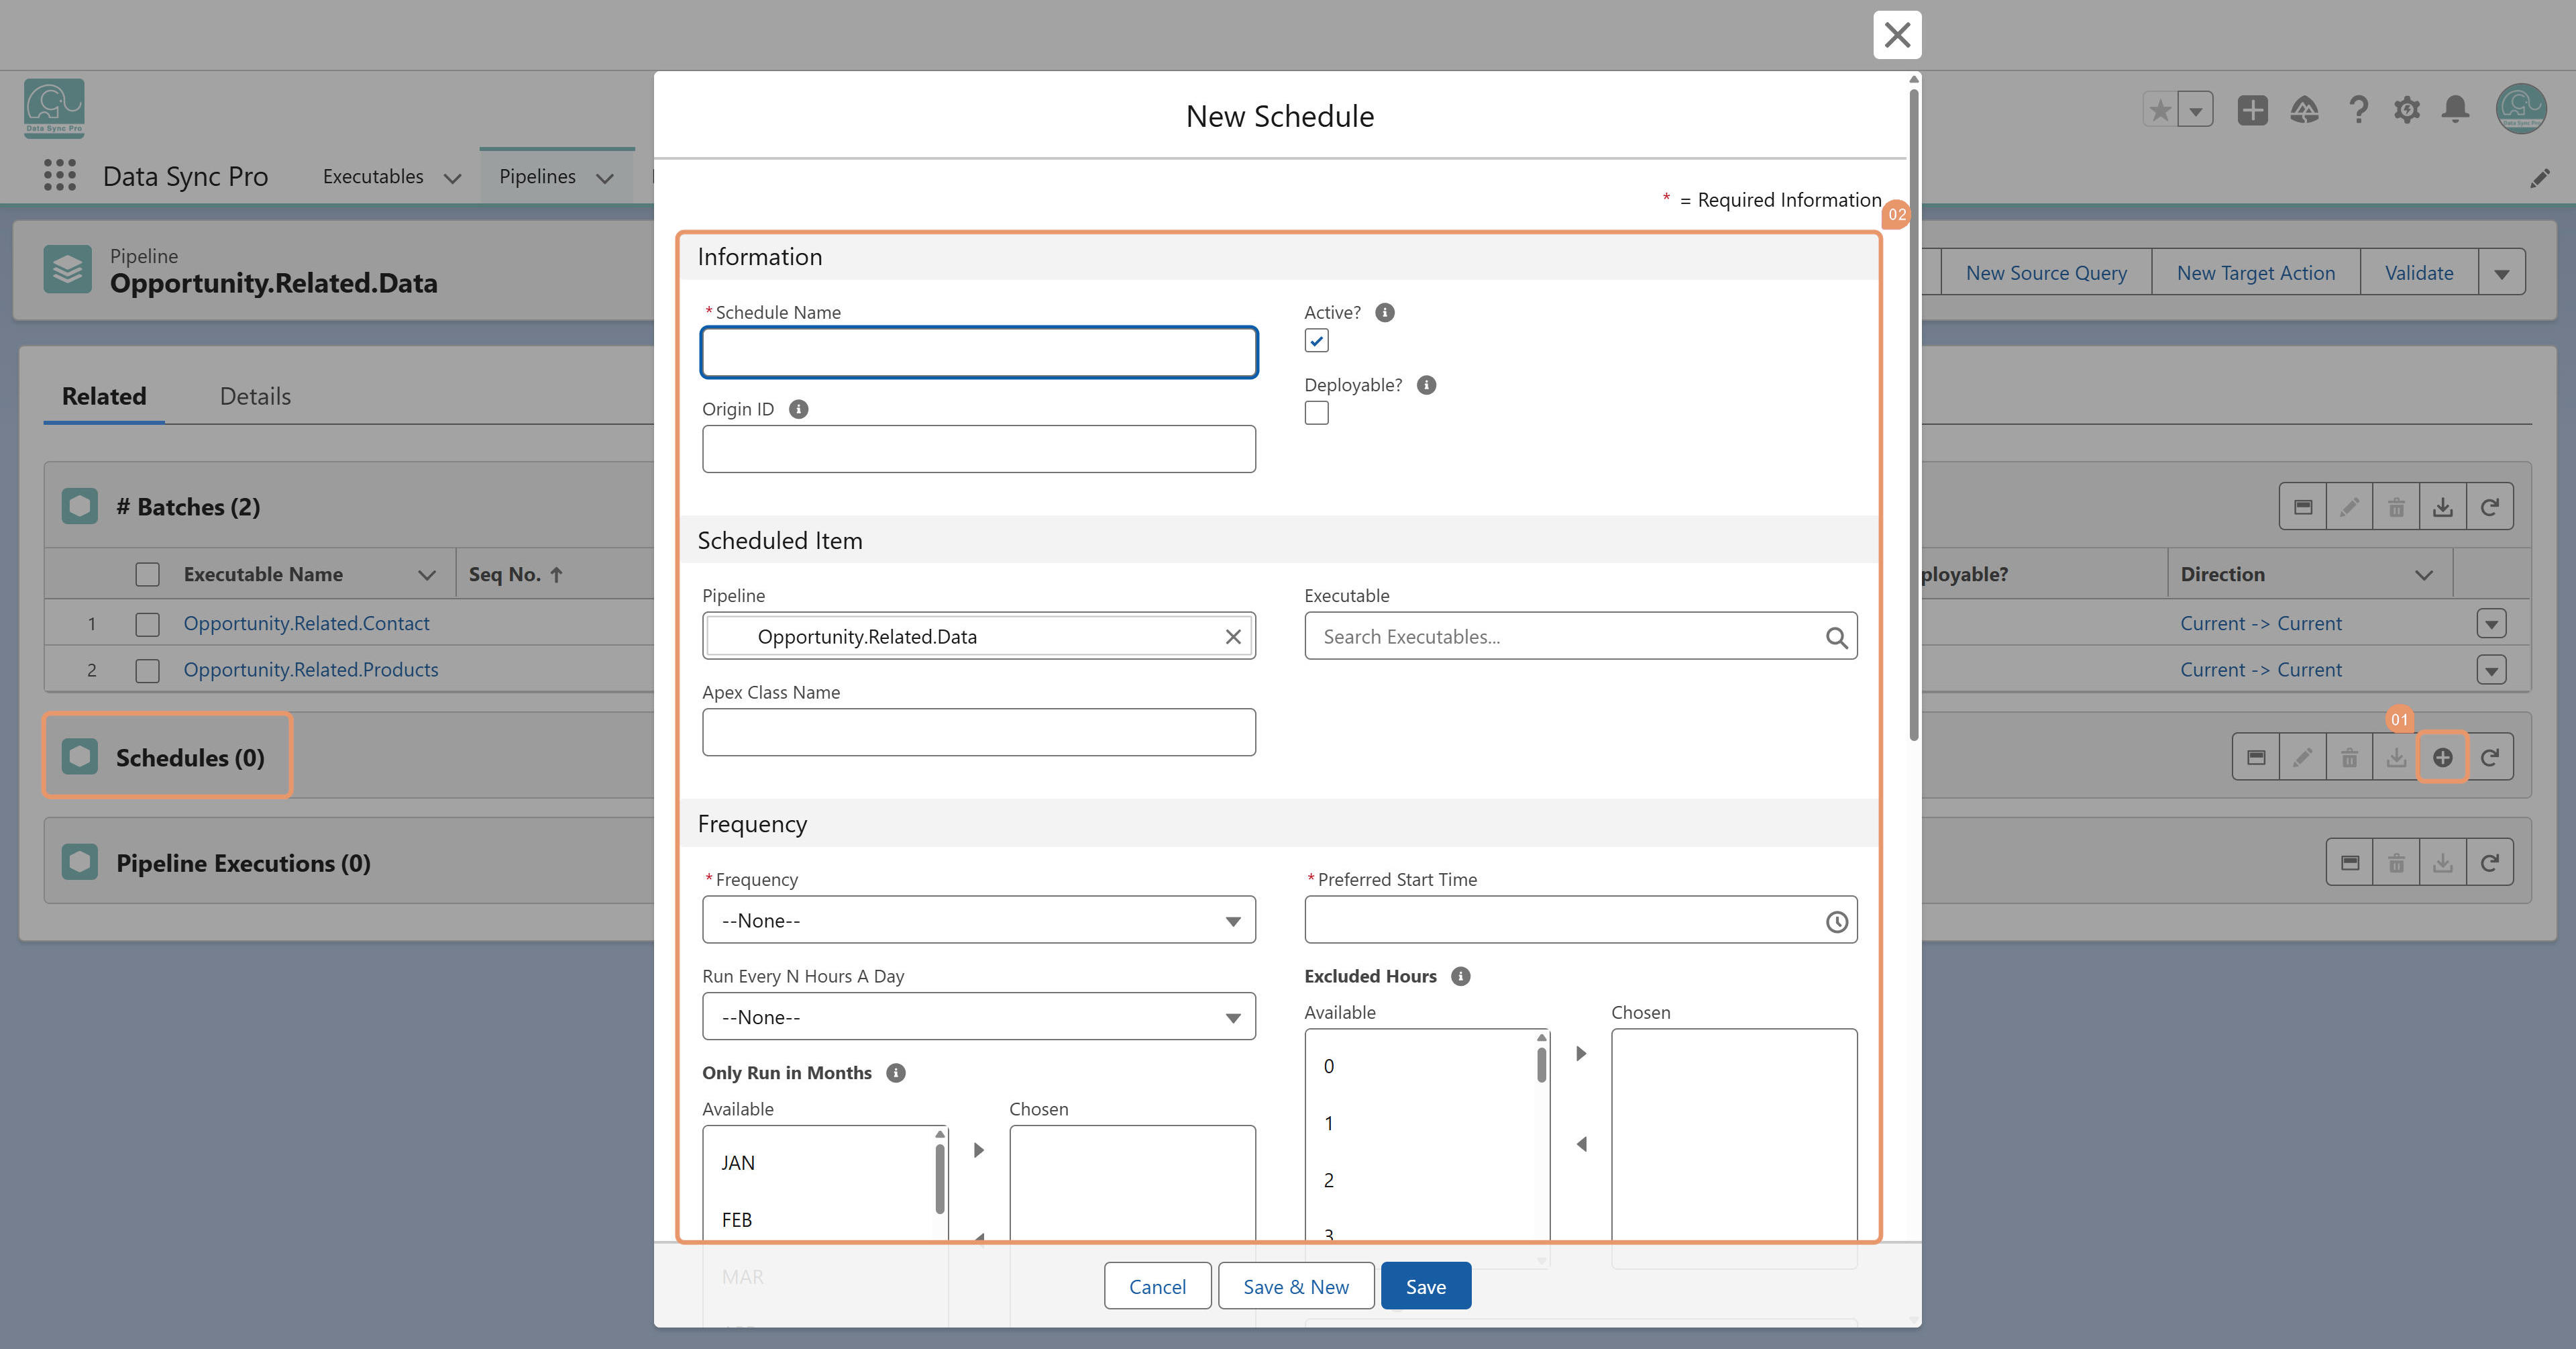2576x1349 pixels.
Task: Click the info icon next to Active?
Action: click(x=1384, y=312)
